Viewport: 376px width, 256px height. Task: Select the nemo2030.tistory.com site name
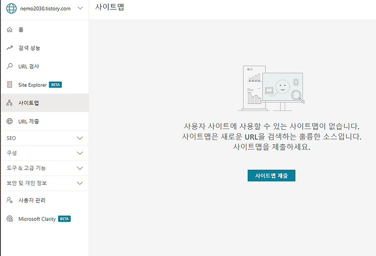point(45,9)
